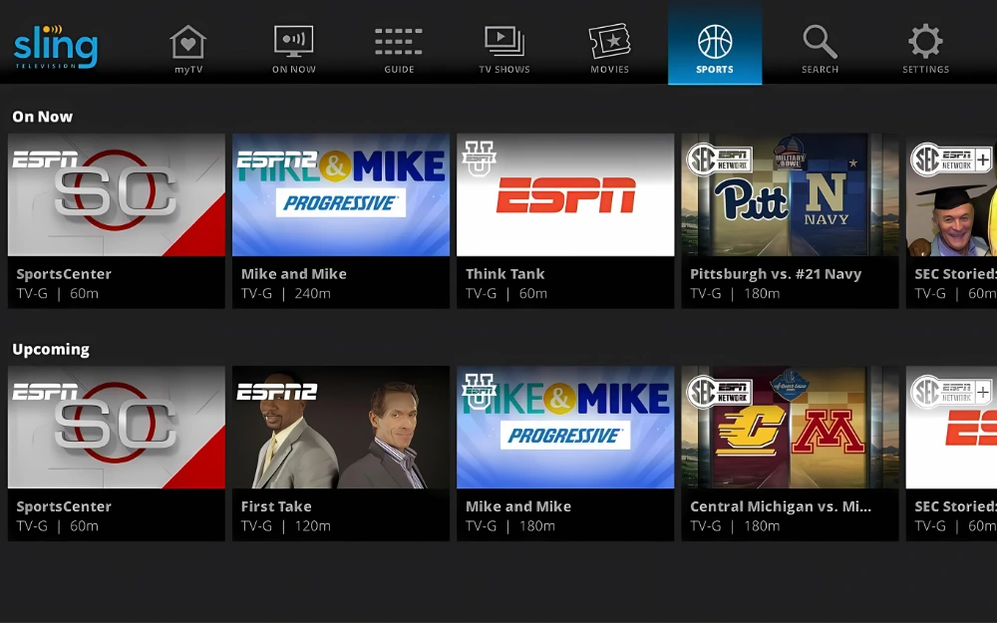Click the Upcoming section heading
The width and height of the screenshot is (997, 623).
[x=51, y=350]
